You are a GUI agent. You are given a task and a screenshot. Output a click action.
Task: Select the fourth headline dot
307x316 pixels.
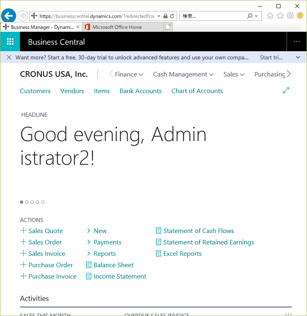coord(38,202)
